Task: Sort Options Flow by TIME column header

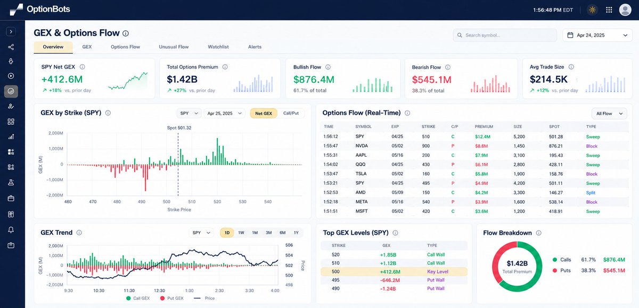Action: pyautogui.click(x=328, y=127)
